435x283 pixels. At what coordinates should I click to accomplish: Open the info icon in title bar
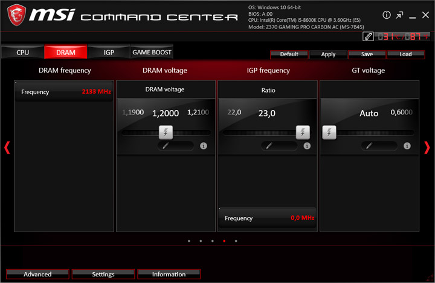[387, 15]
